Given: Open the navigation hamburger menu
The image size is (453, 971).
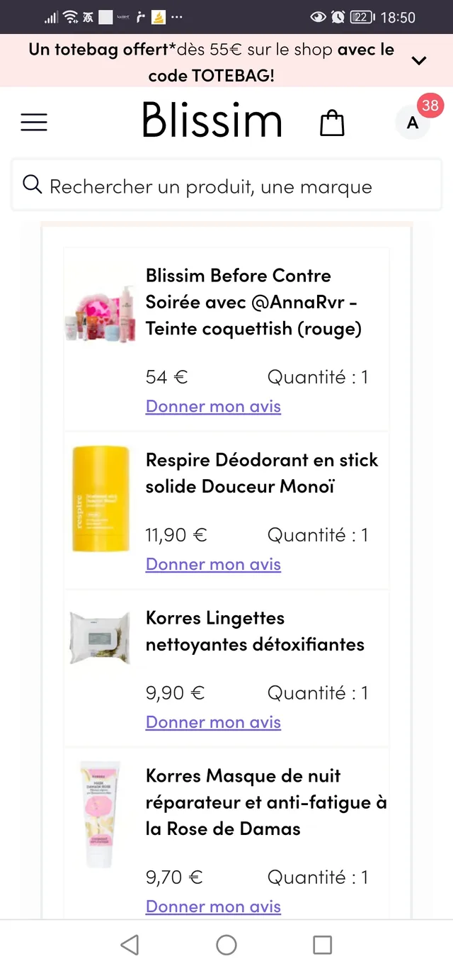Looking at the screenshot, I should pos(33,122).
